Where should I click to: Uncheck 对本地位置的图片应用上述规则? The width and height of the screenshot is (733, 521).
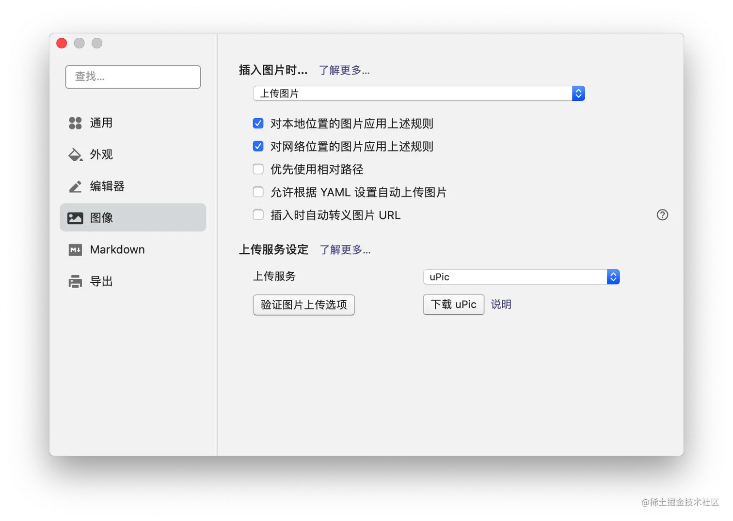tap(258, 123)
